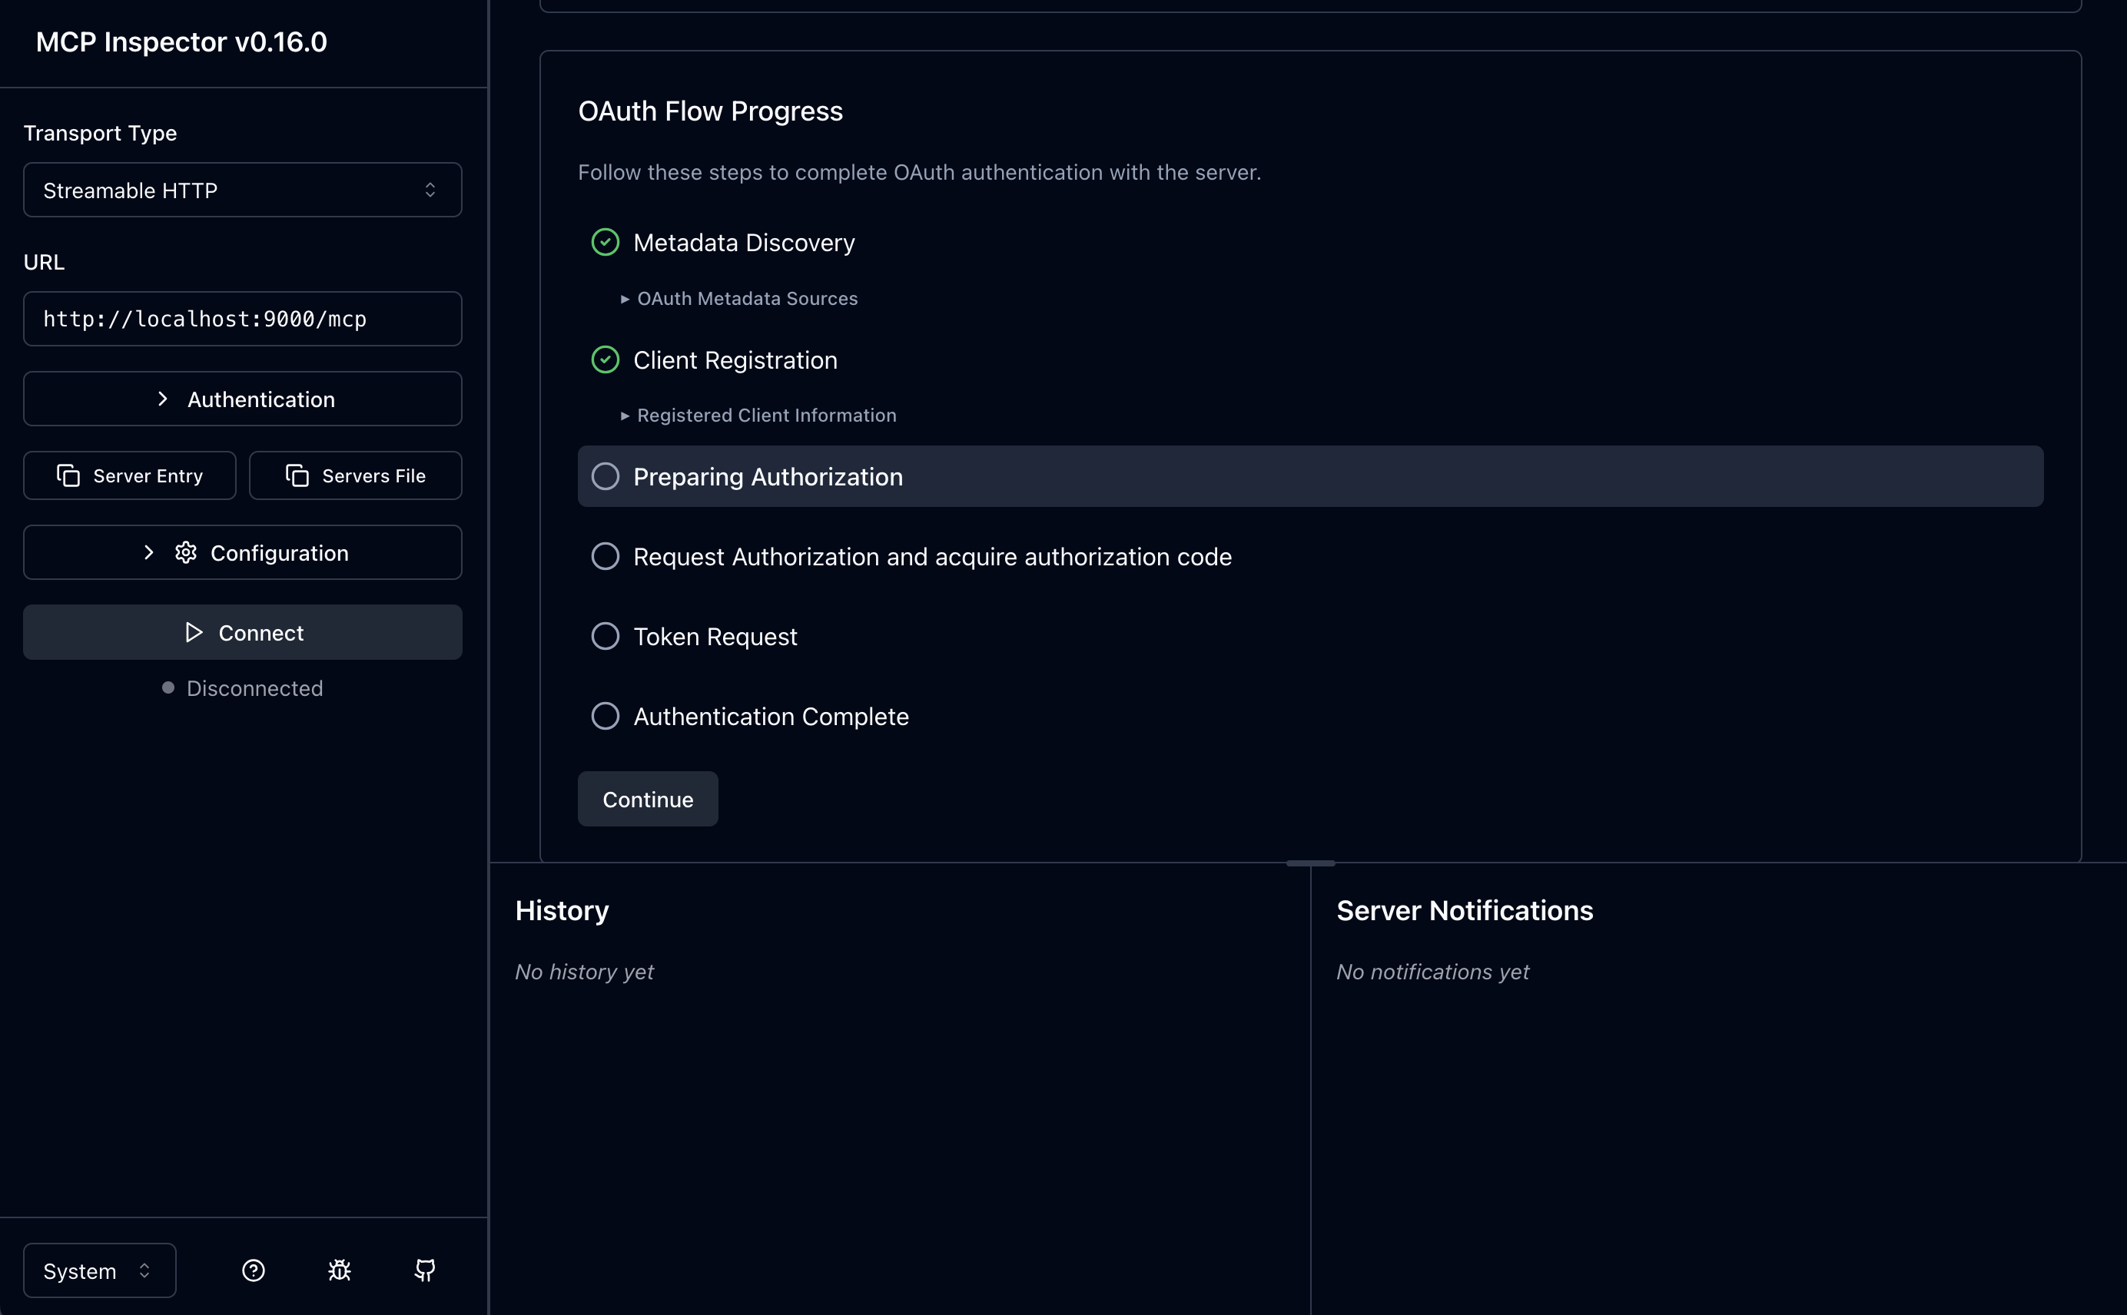Click the circle next to Request Authorization step

[x=606, y=557]
